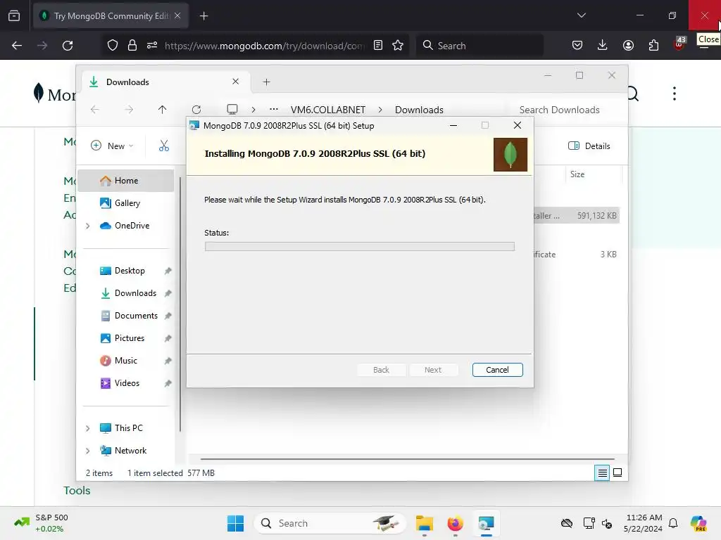Close the MongoDB Setup dialog
This screenshot has height=540, width=721.
[x=518, y=125]
